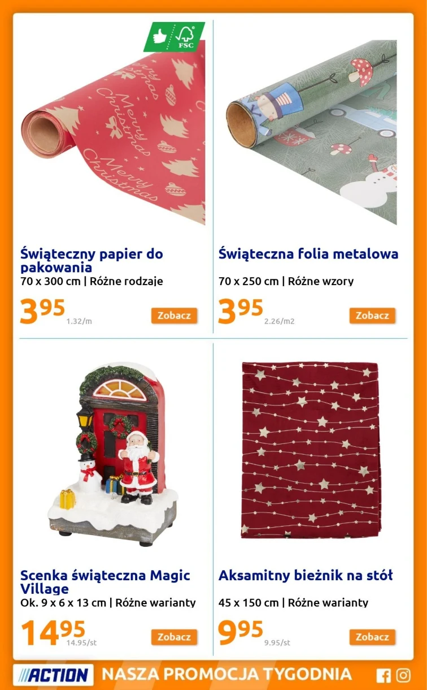Image resolution: width=427 pixels, height=690 pixels.
Task: Open the Facebook icon in footer
Action: pyautogui.click(x=384, y=675)
